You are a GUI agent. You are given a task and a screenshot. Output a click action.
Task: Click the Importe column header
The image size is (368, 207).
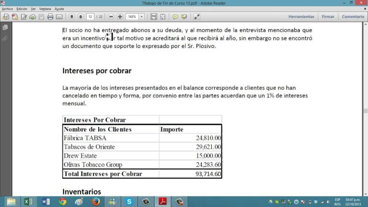[x=172, y=129]
